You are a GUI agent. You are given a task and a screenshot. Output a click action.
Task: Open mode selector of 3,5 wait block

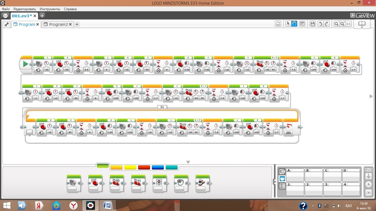78,70
